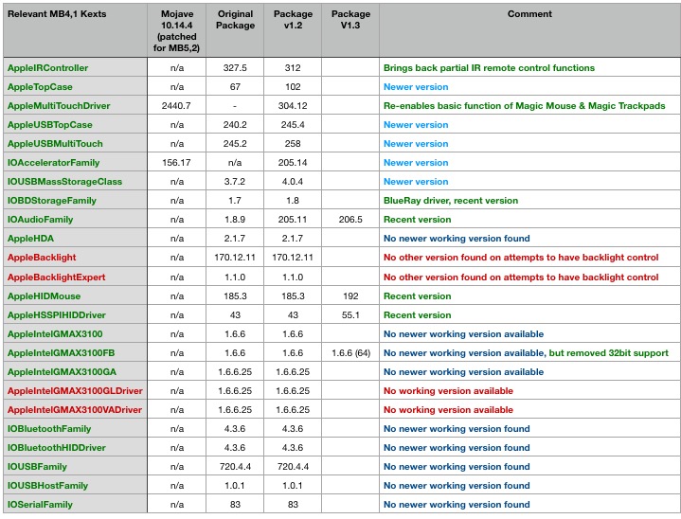Select the AppleIRController kext name
The image size is (681, 519).
point(47,68)
